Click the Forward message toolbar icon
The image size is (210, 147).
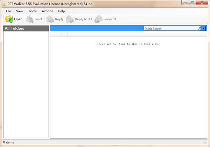(98, 19)
